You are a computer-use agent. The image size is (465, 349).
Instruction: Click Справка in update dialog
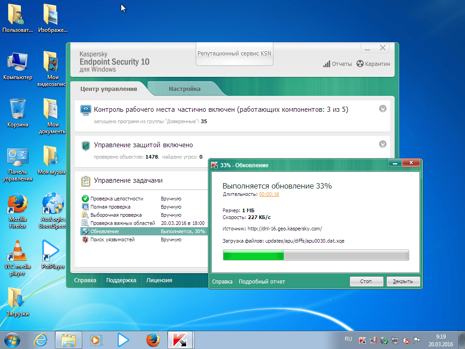(x=222, y=282)
